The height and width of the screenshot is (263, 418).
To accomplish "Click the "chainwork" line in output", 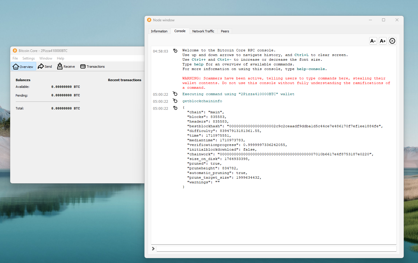I will click(x=280, y=154).
